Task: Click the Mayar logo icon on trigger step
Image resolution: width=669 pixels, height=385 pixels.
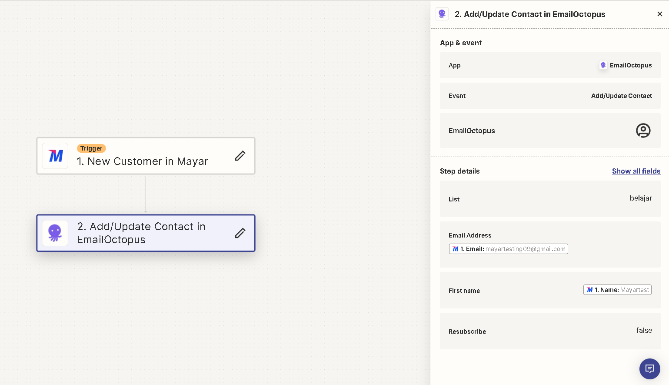Action: 55,156
